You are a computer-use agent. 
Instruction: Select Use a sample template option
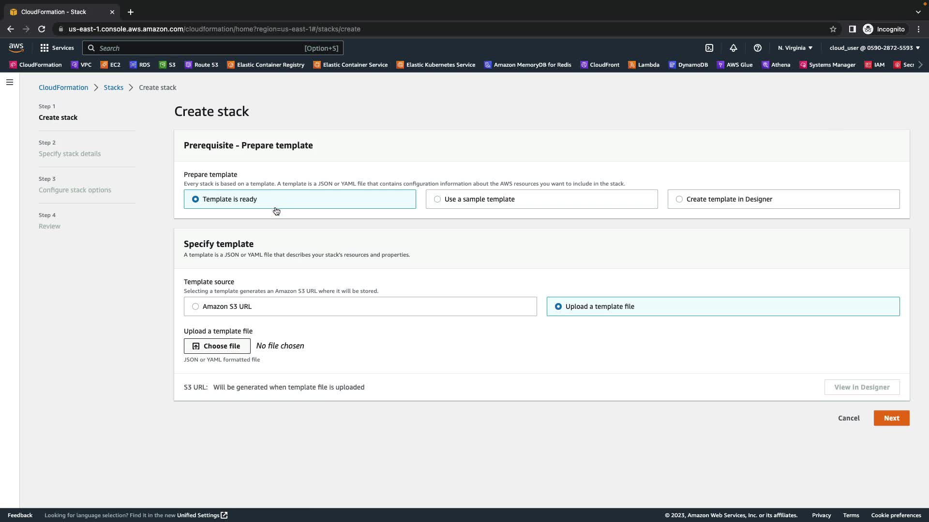(437, 199)
